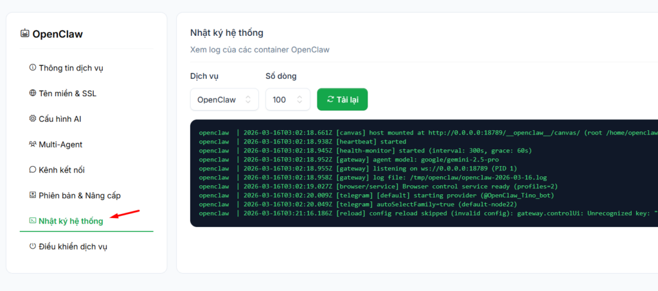Click the chat bubble icon beside Kênh kết nối

[x=33, y=170]
